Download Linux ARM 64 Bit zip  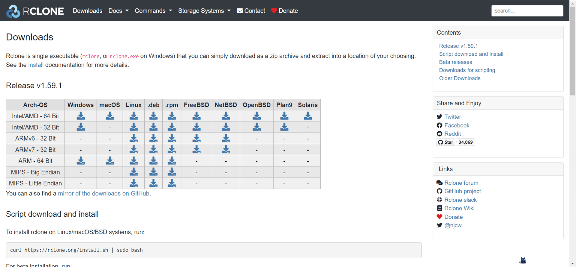tap(134, 161)
